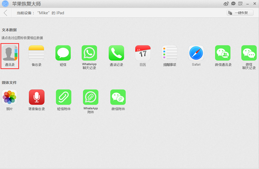Open the 备忘录 notes icon
Viewport: 259px width, 169px height.
(36, 53)
